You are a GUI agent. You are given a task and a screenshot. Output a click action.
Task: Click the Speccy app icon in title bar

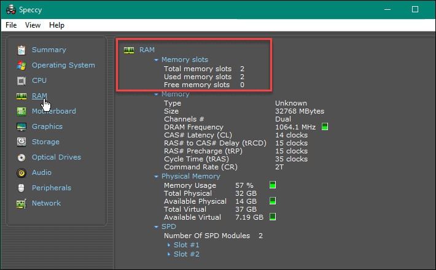pos(11,10)
